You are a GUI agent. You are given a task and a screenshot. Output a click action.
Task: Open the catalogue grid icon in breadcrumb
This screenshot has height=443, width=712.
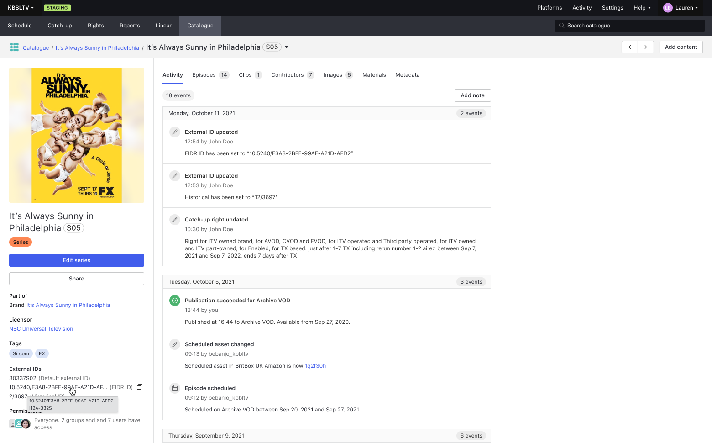(x=14, y=47)
